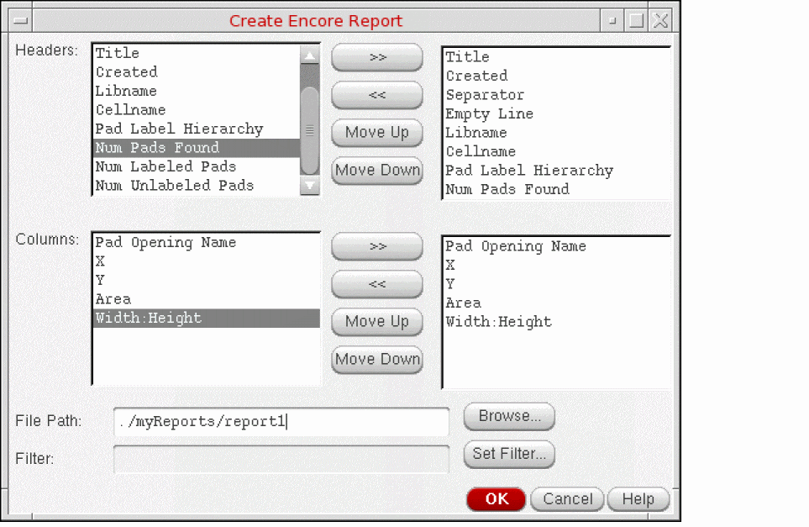
Task: Select highlighted Width:Height in available Columns
Action: 207,318
